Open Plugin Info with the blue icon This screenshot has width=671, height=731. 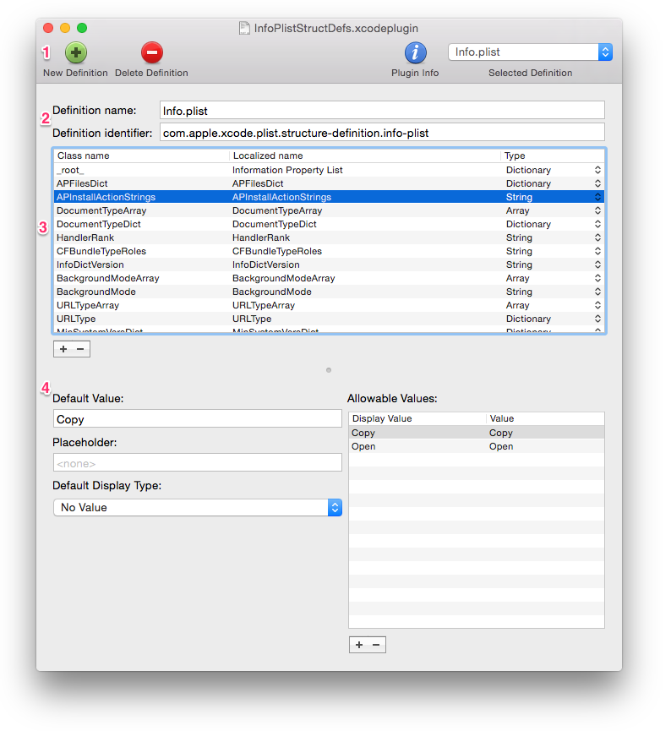pos(415,53)
